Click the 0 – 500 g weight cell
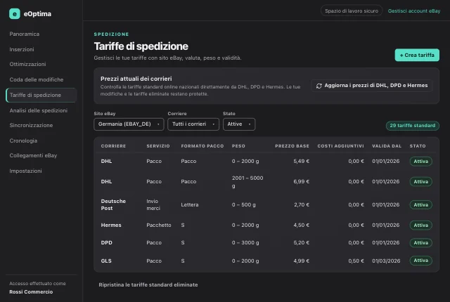 [244, 205]
